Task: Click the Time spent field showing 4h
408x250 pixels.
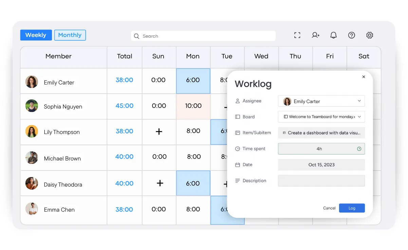Action: pyautogui.click(x=321, y=149)
